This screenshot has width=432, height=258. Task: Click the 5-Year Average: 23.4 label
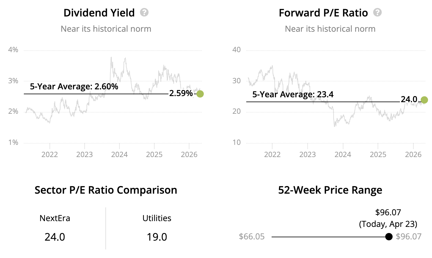click(x=293, y=95)
